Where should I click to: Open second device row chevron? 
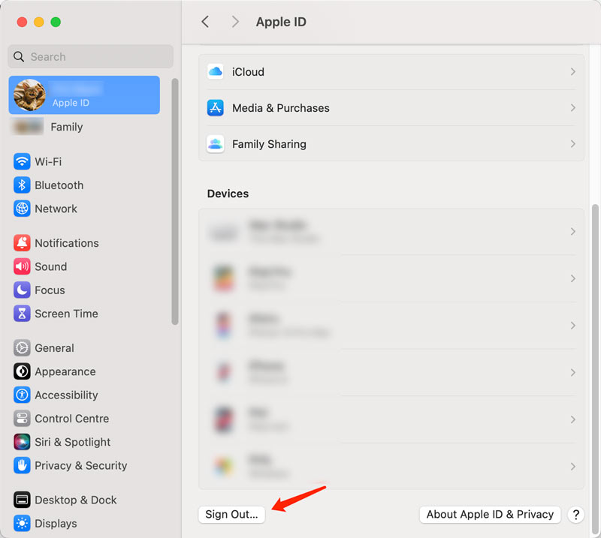tap(573, 278)
